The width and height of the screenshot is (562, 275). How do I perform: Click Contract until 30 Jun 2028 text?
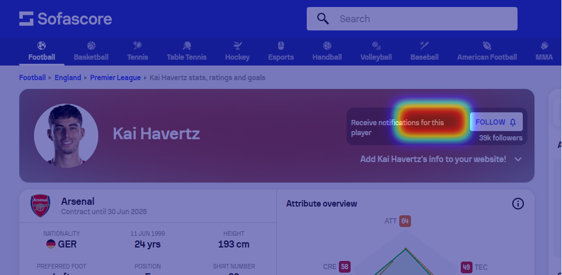pyautogui.click(x=104, y=212)
